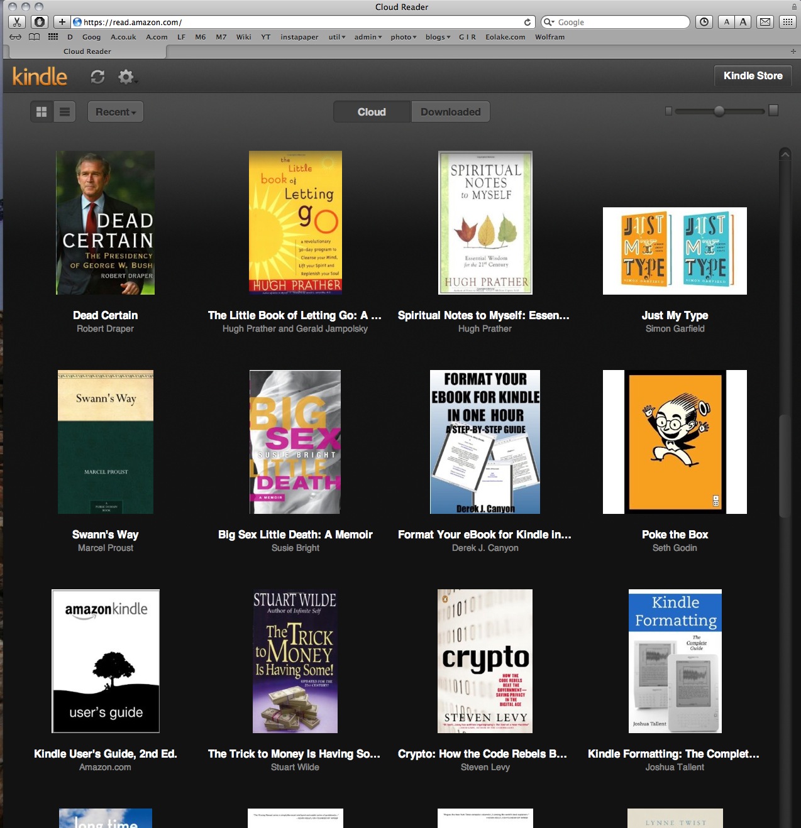Open browsing history via the clock icon
Viewport: 801px width, 828px height.
pos(704,21)
